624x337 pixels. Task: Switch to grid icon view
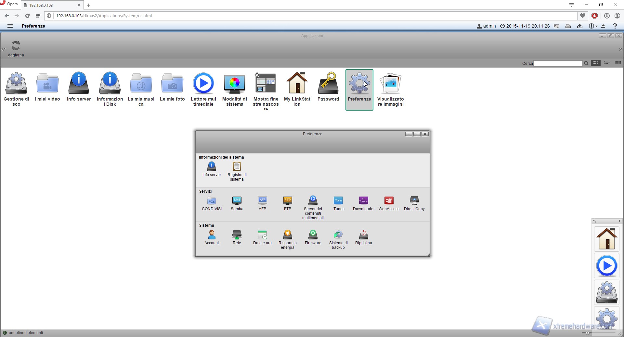pos(596,63)
